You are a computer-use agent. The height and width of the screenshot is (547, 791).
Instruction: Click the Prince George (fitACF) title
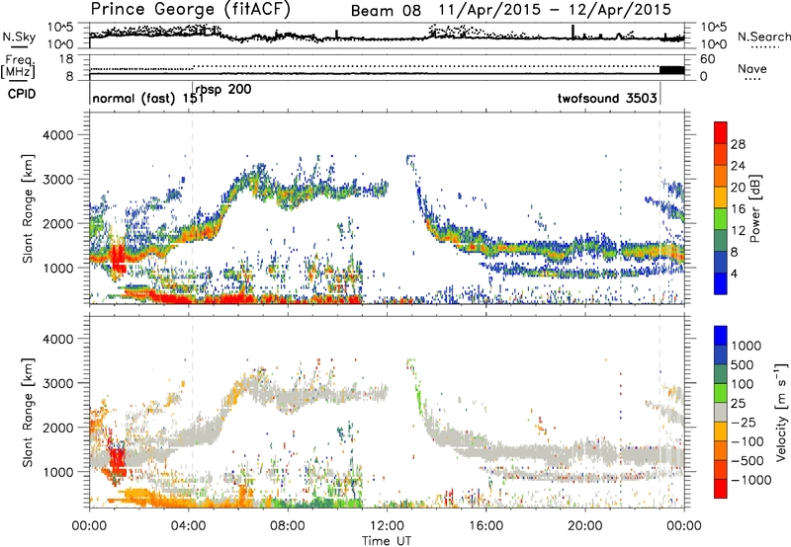pyautogui.click(x=190, y=9)
